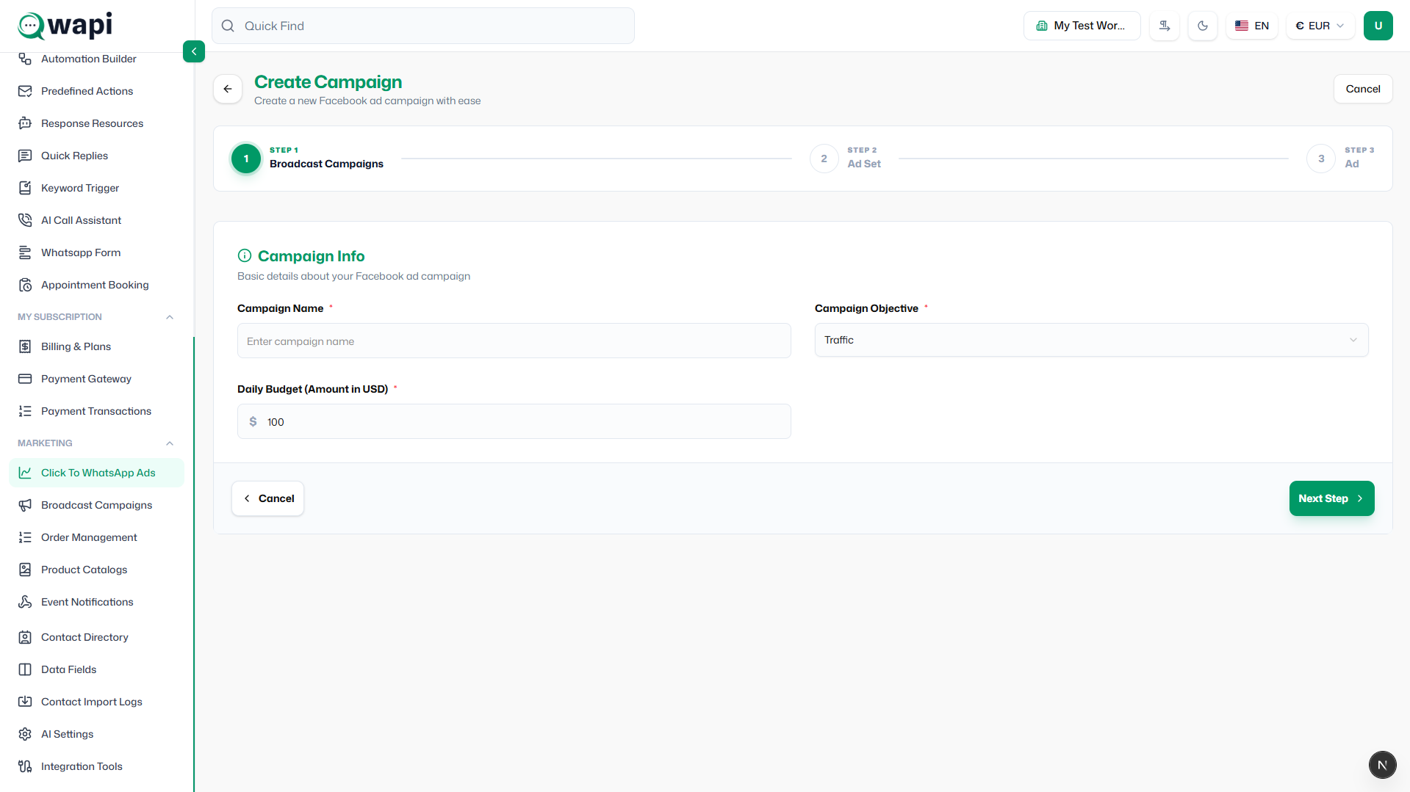1410x792 pixels.
Task: Click the back arrow beside Create Campaign
Action: pos(228,89)
